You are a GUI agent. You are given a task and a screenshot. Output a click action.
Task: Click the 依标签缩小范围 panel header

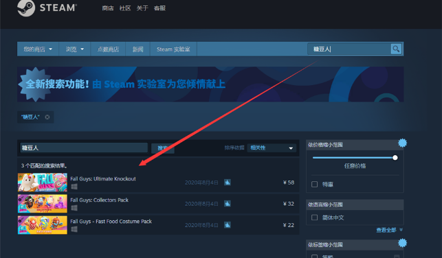point(355,245)
